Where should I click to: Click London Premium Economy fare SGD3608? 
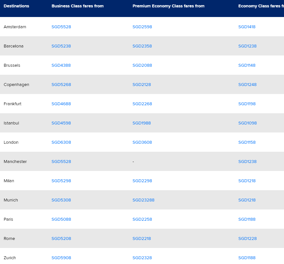point(142,142)
